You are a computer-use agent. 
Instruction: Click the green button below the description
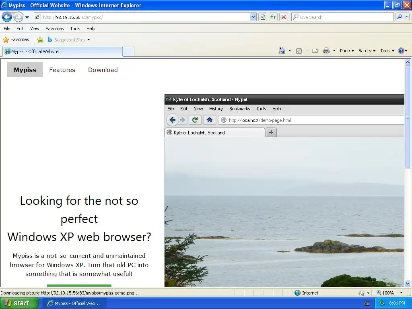click(x=79, y=286)
